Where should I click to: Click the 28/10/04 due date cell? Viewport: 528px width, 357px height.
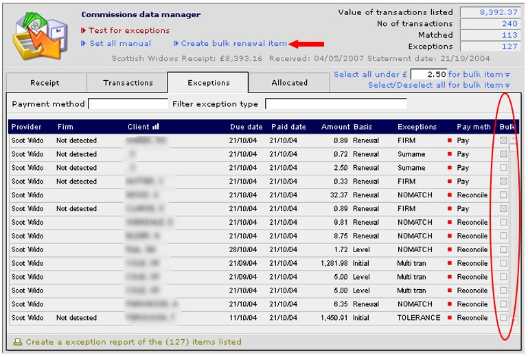click(243, 250)
